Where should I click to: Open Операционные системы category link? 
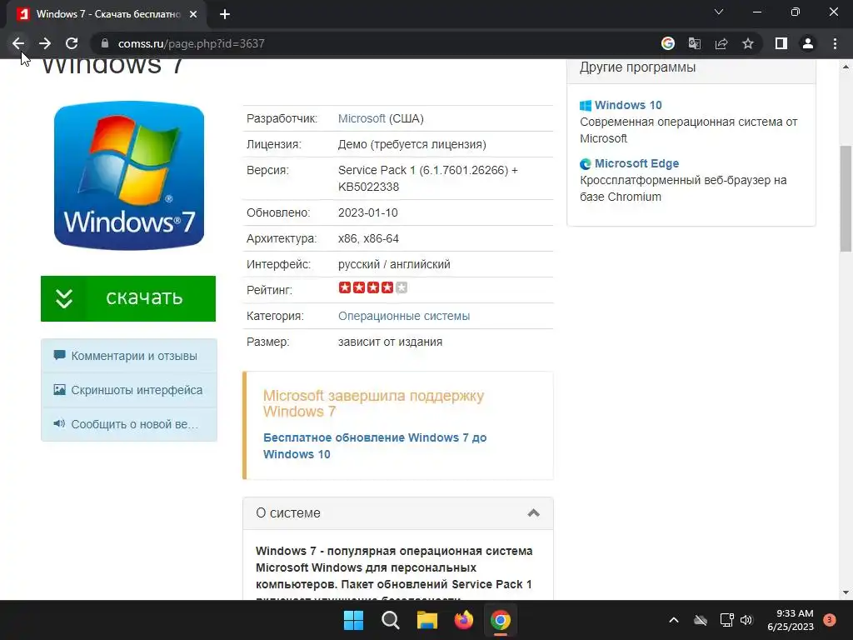pyautogui.click(x=404, y=316)
